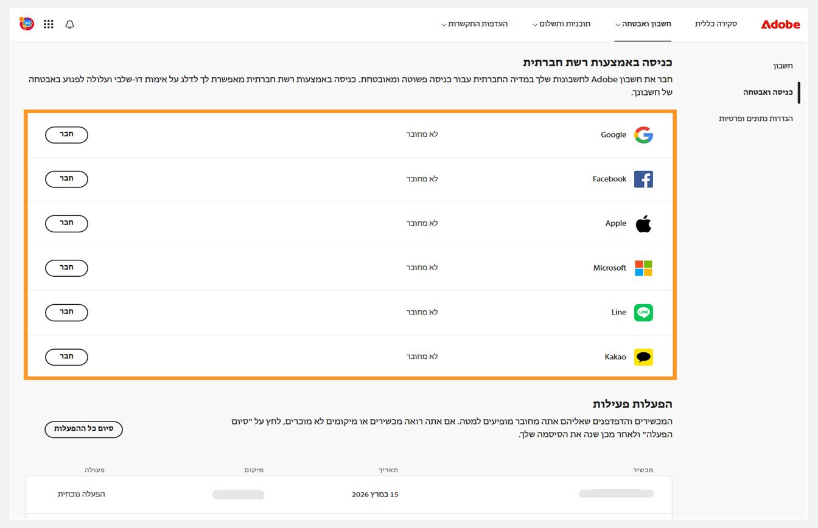The height and width of the screenshot is (528, 818).
Task: Click the user profile avatar
Action: pyautogui.click(x=27, y=24)
